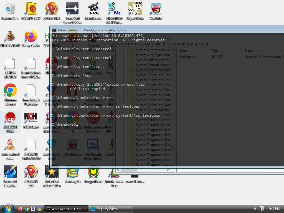This screenshot has height=213, width=284.
Task: Select the HILDABOO RANSOM desktop shortcut
Action: point(114,13)
